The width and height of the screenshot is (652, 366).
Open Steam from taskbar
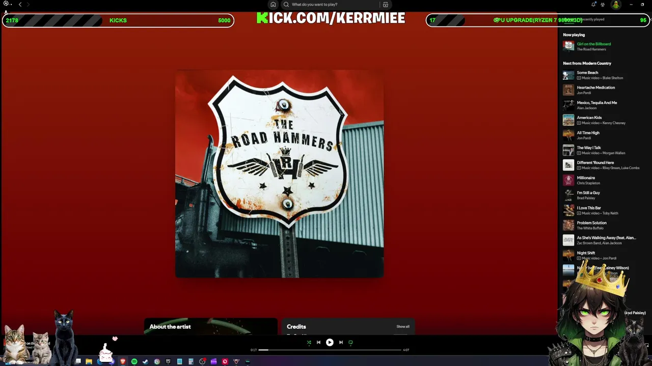point(145,361)
